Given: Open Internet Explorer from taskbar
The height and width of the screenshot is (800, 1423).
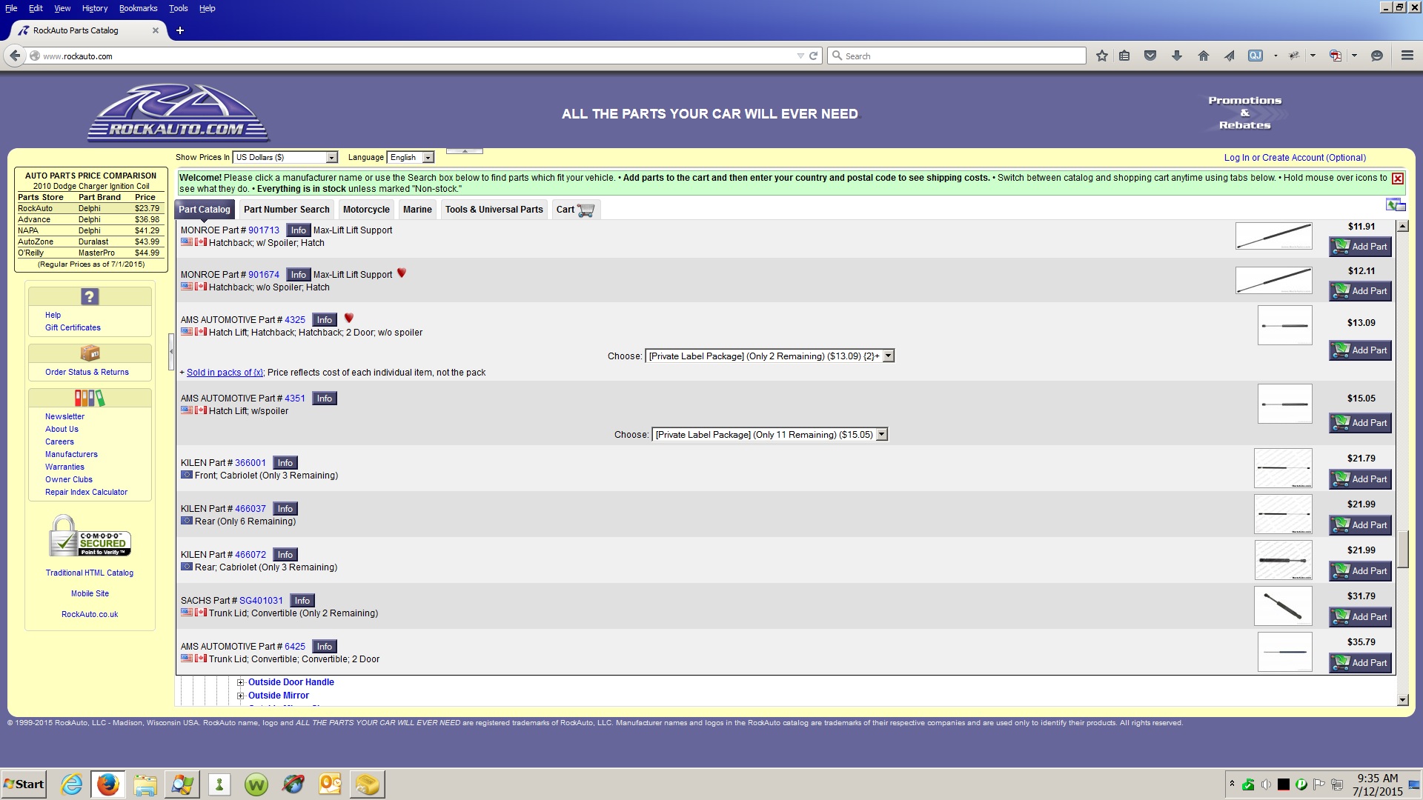Looking at the screenshot, I should pos(71,784).
